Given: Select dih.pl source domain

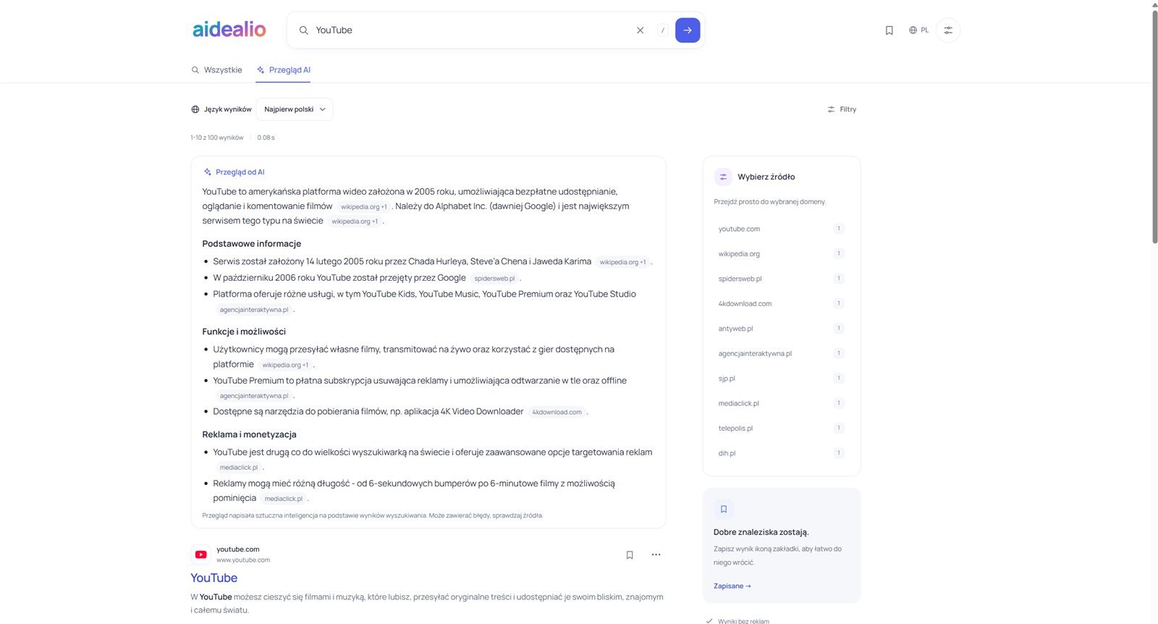Looking at the screenshot, I should tap(782, 453).
